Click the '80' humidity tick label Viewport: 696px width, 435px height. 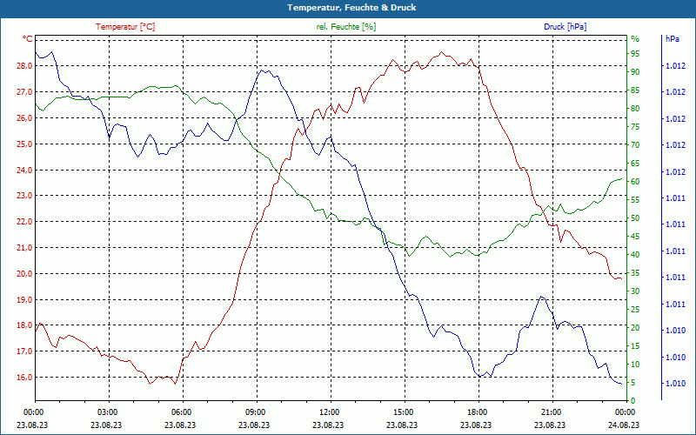pos(635,109)
